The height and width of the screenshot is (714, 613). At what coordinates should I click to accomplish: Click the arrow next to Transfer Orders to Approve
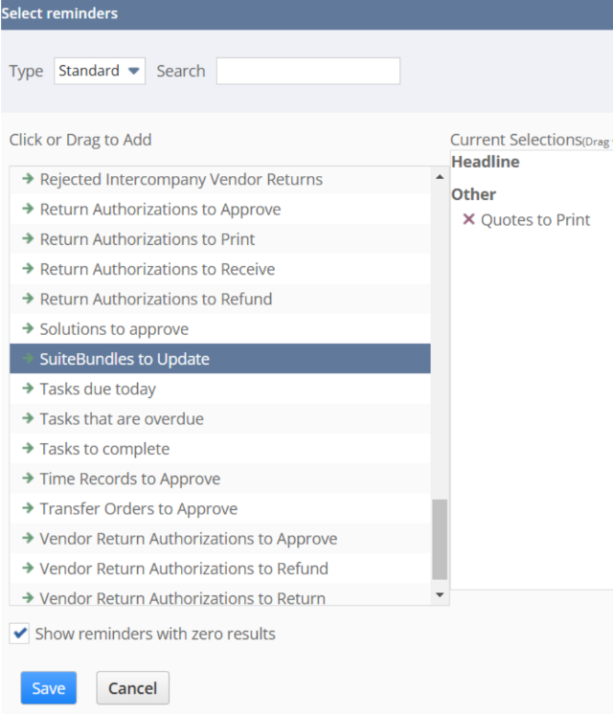(29, 509)
